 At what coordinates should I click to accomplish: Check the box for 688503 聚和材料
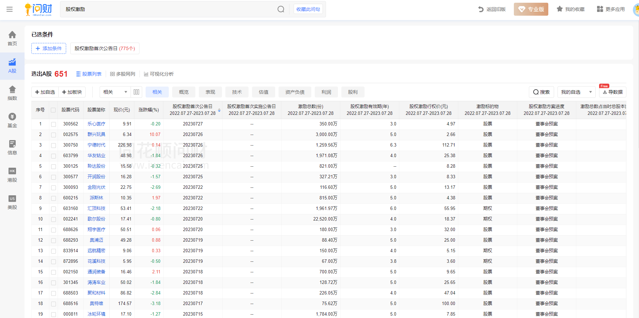(53, 293)
